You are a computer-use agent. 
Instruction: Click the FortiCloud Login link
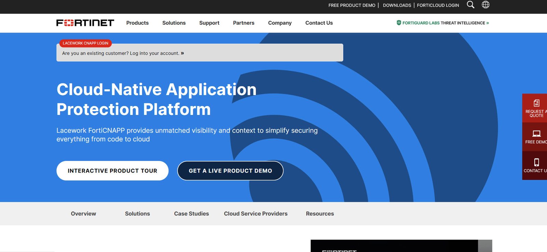(438, 5)
